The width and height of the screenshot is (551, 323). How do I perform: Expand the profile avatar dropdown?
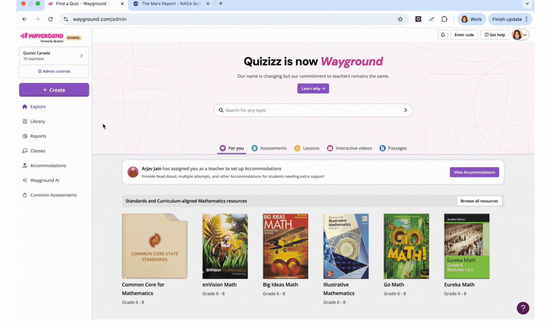[520, 35]
